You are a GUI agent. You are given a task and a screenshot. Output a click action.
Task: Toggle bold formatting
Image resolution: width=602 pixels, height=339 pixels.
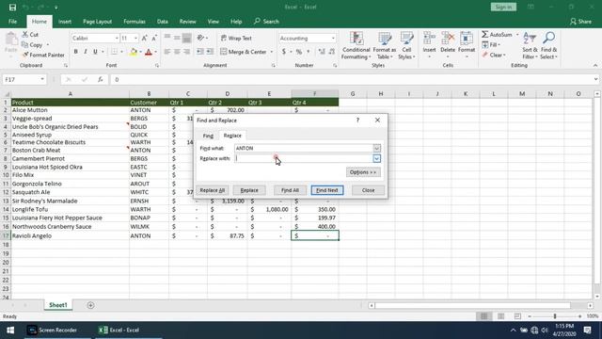75,52
